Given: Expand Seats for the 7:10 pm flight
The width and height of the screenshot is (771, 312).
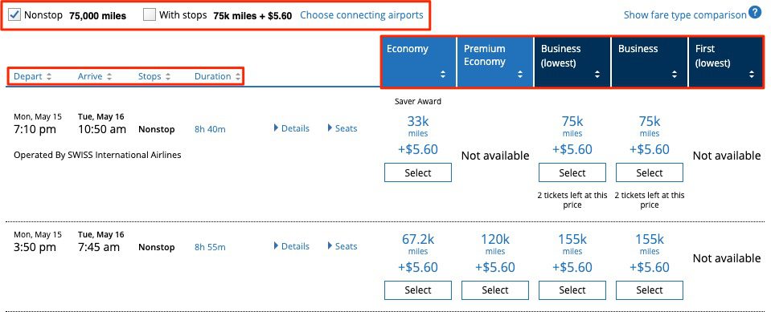Looking at the screenshot, I should [342, 128].
